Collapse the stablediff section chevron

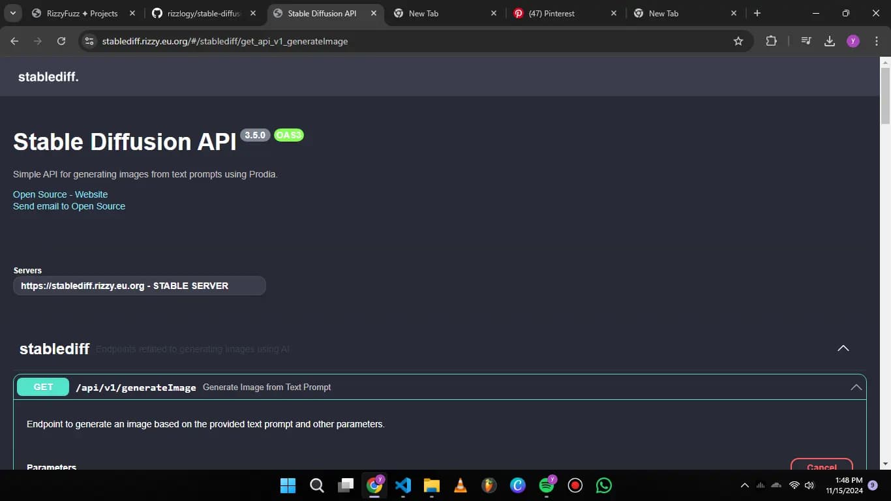click(x=843, y=348)
